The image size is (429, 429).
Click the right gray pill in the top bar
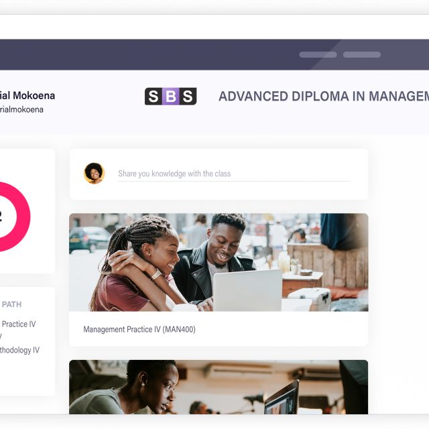362,55
